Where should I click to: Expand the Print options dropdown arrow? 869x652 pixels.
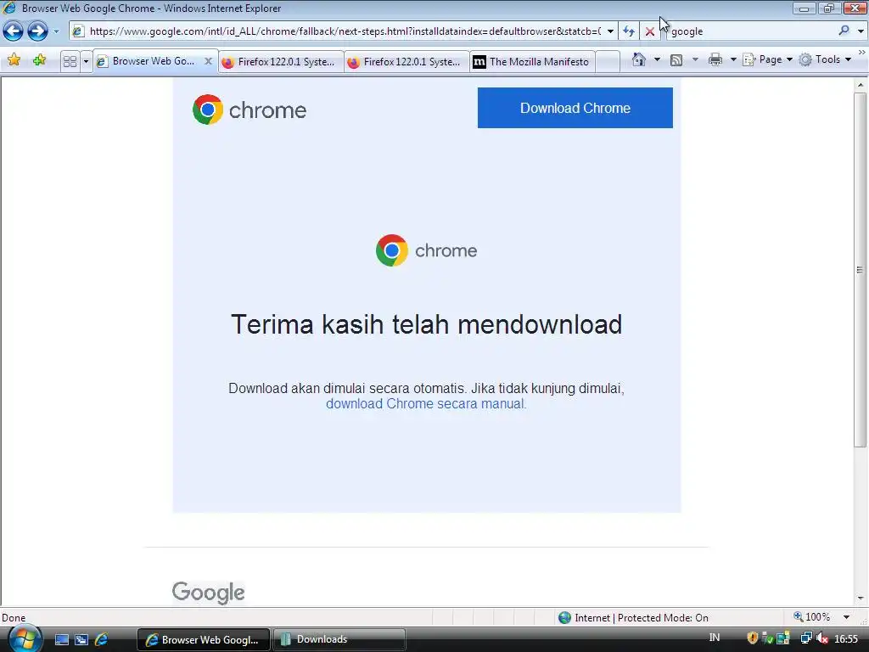click(732, 59)
